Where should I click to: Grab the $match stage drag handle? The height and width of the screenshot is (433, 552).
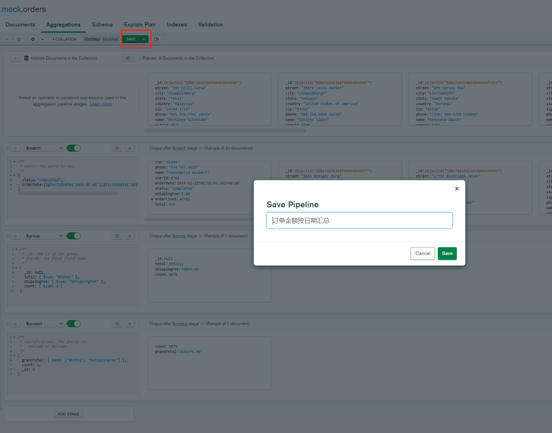point(7,148)
